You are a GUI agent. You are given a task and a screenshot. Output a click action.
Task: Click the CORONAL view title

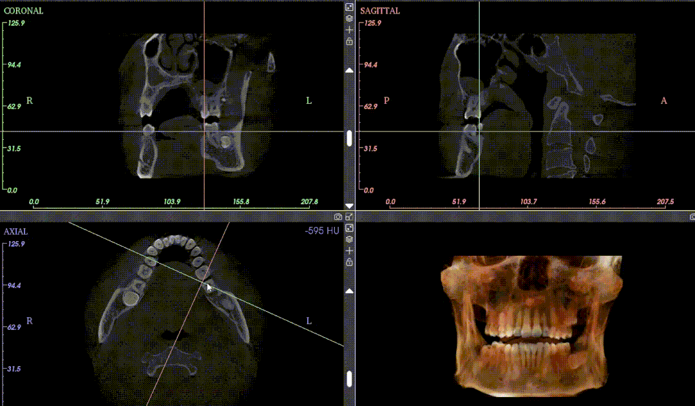23,11
